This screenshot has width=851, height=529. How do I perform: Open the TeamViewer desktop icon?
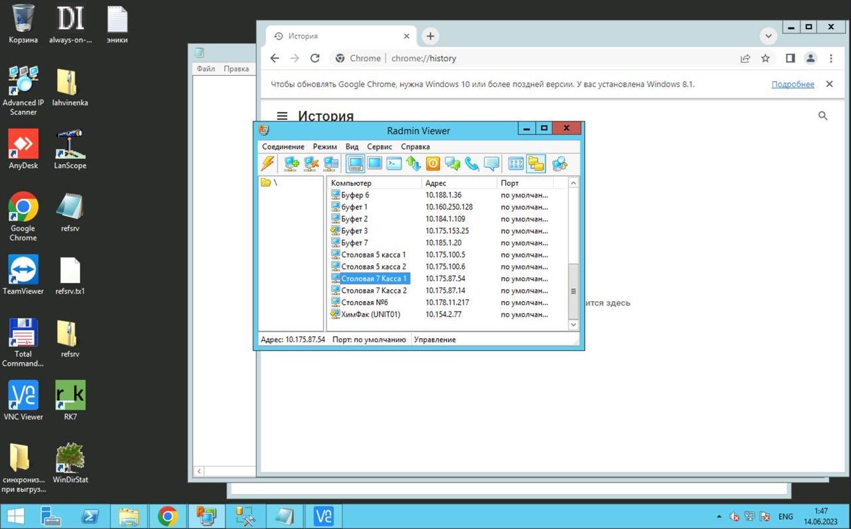pyautogui.click(x=23, y=274)
